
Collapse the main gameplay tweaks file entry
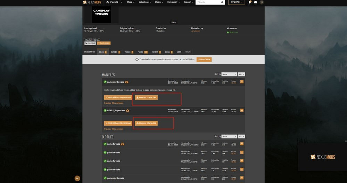(x=242, y=82)
